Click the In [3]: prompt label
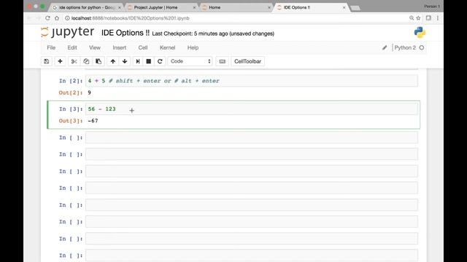This screenshot has height=262, width=467. (x=71, y=109)
